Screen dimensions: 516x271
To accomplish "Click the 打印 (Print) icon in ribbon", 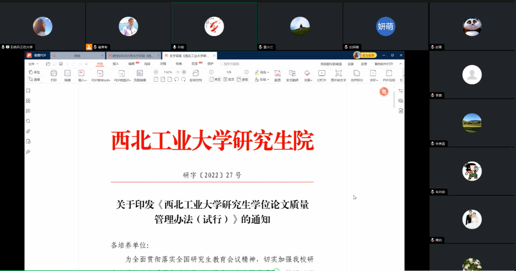I will point(54,75).
